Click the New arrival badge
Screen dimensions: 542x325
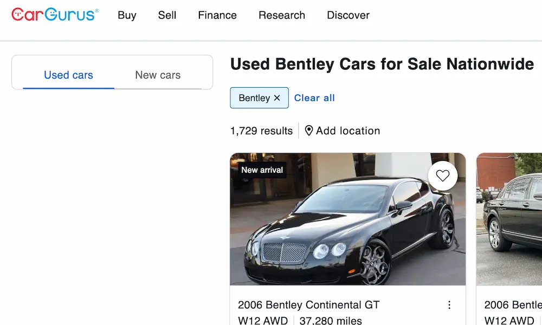tap(262, 170)
